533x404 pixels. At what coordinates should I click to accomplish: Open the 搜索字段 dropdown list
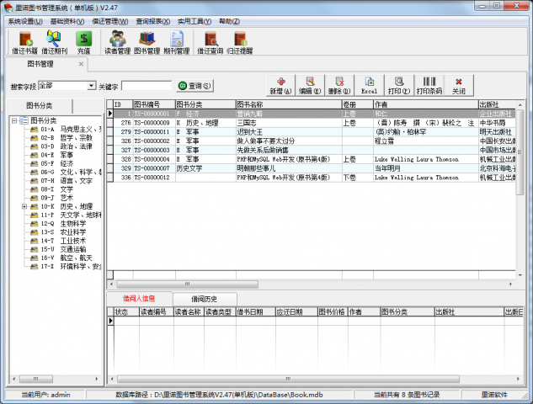91,86
